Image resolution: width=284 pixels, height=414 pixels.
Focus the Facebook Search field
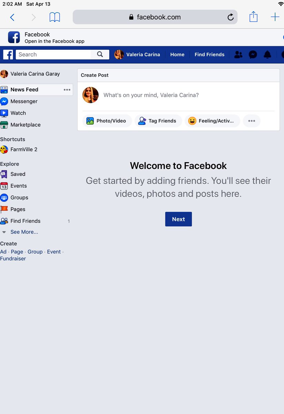click(x=53, y=55)
